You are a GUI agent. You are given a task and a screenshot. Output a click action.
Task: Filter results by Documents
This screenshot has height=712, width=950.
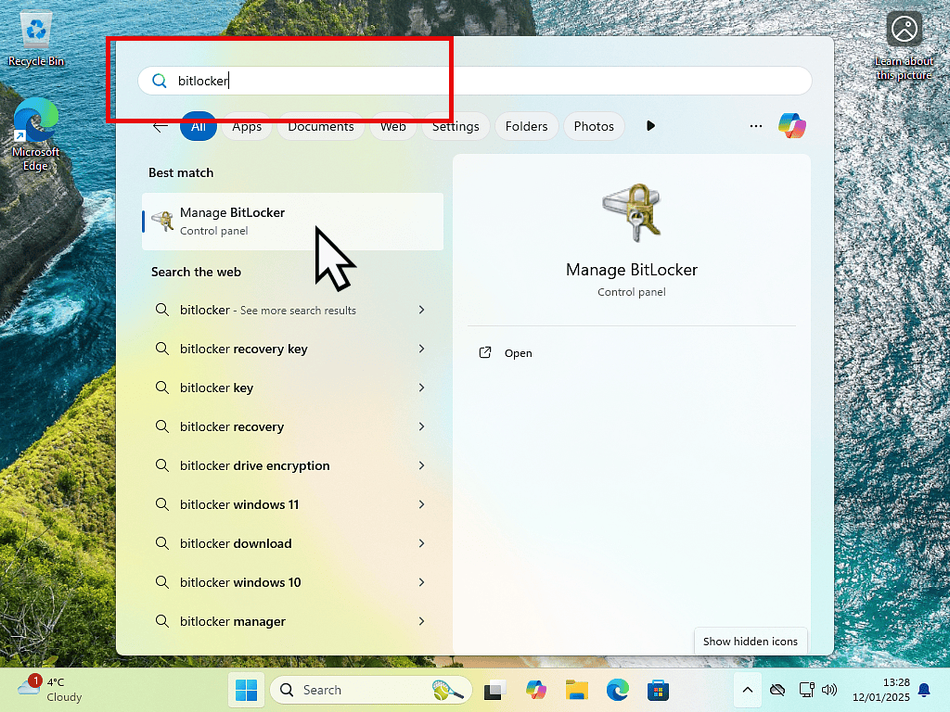[321, 126]
